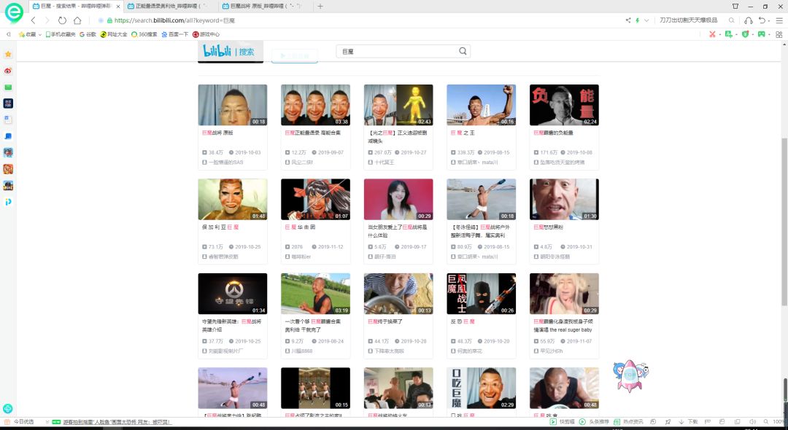Open the 360搜索 bookmark

pos(144,34)
